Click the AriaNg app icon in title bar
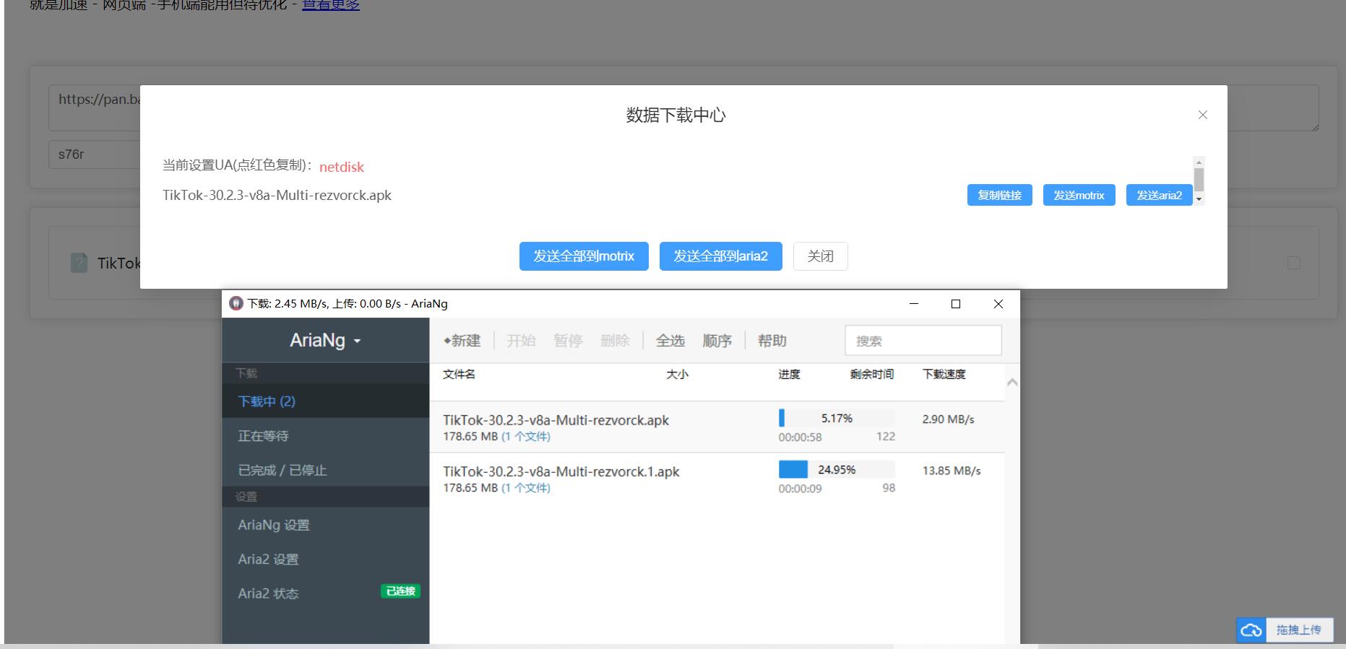The width and height of the screenshot is (1346, 649). point(236,304)
